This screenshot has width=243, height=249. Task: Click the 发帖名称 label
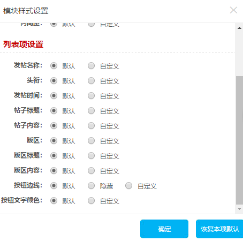click(28, 65)
